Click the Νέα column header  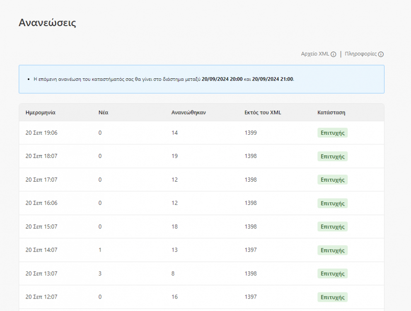pos(103,112)
